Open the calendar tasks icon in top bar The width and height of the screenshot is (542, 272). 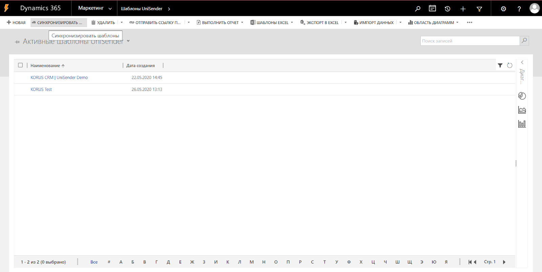click(x=432, y=8)
